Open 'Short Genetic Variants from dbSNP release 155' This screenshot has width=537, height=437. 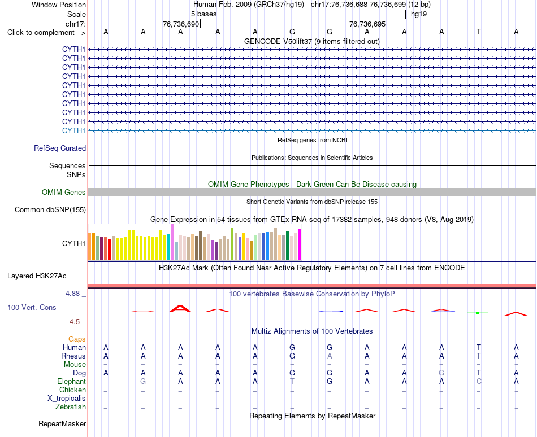pos(312,202)
